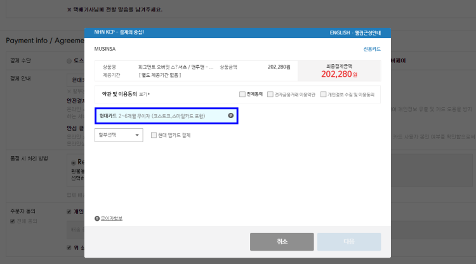Click the NHN KCP header title

(119, 32)
